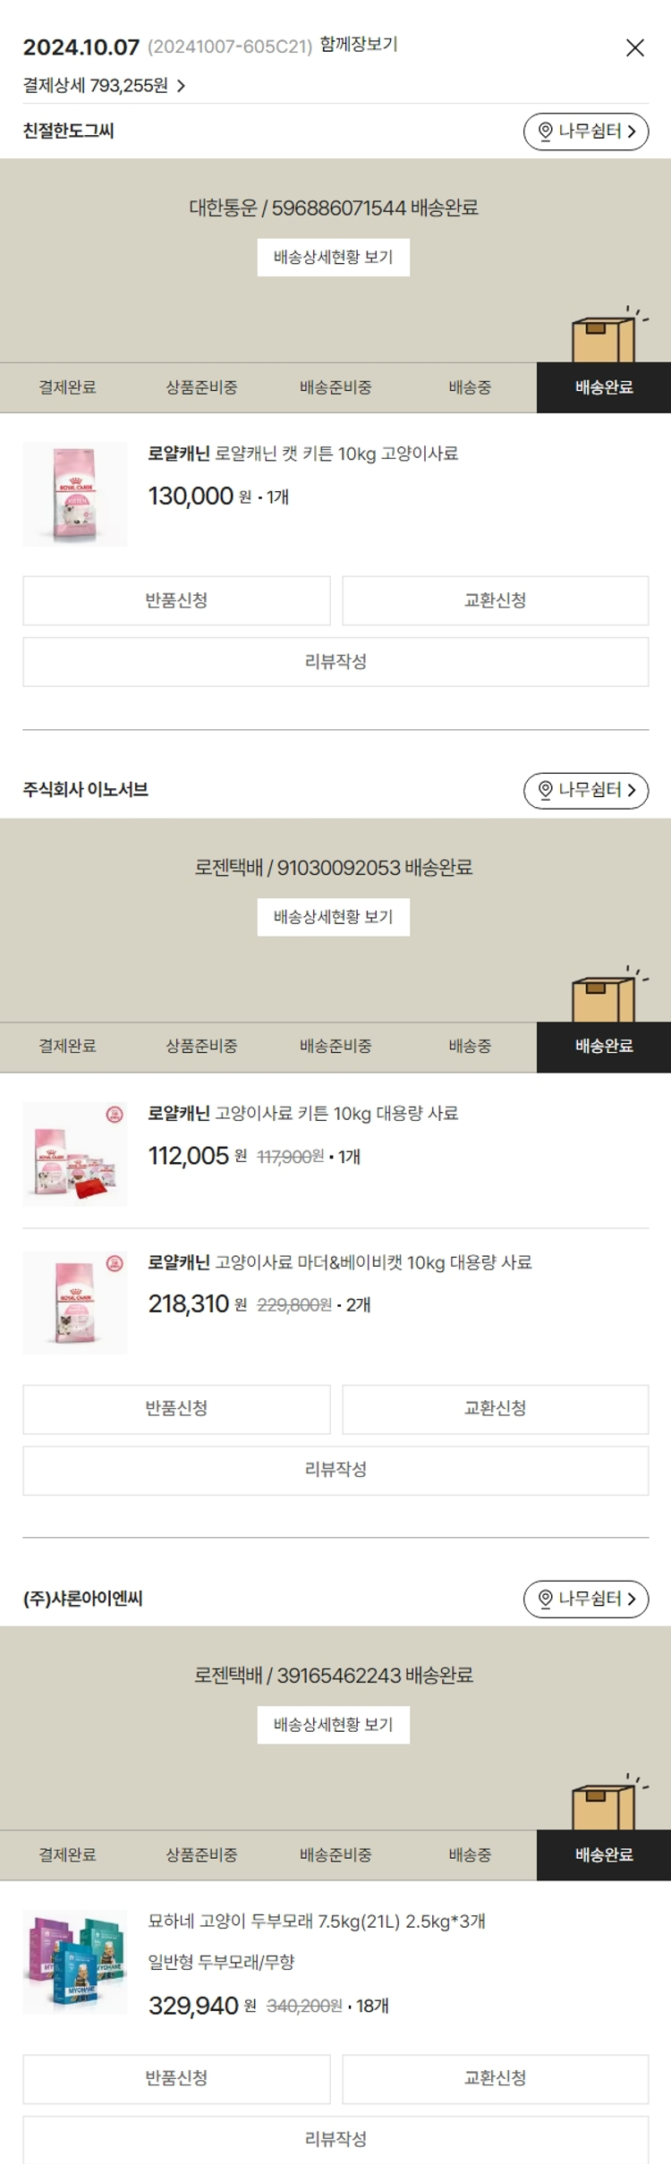The width and height of the screenshot is (671, 2164).
Task: View 배송상세현황 for 대한통운 shipment
Action: [334, 258]
